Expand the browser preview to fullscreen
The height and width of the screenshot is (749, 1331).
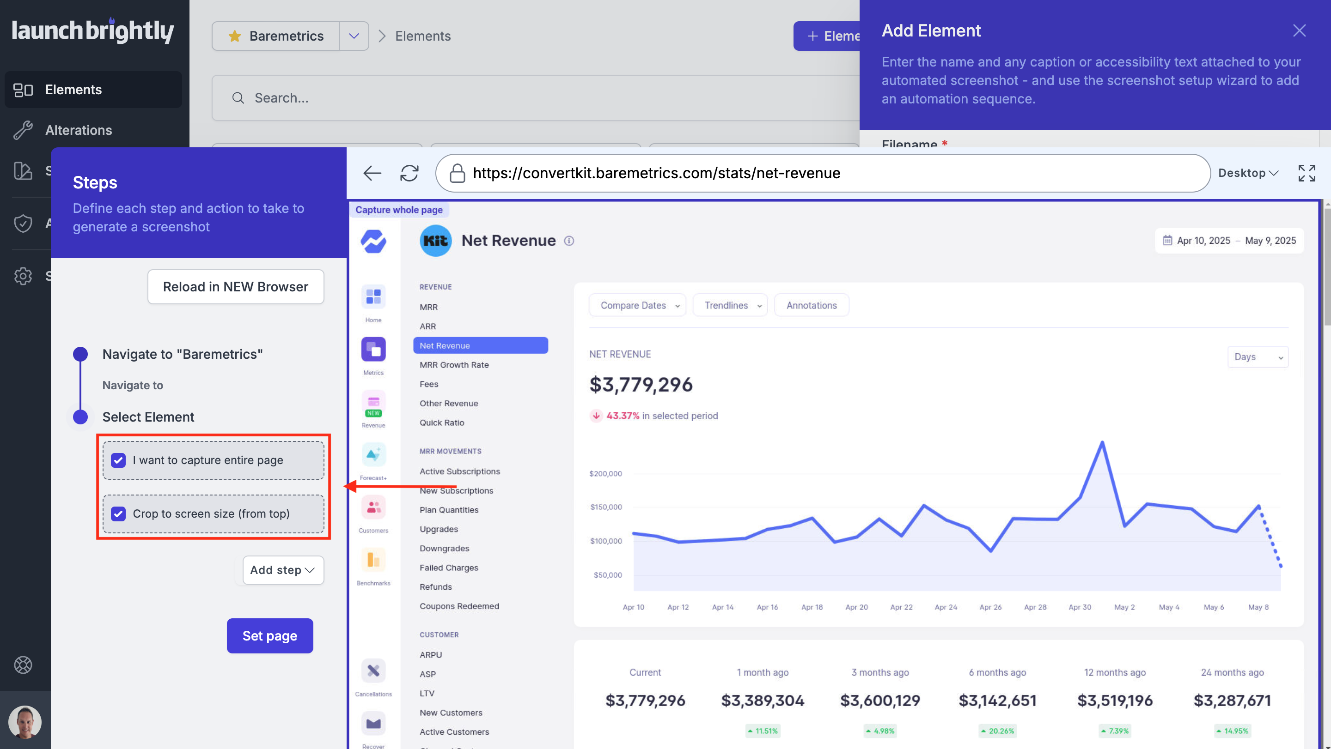pos(1307,174)
